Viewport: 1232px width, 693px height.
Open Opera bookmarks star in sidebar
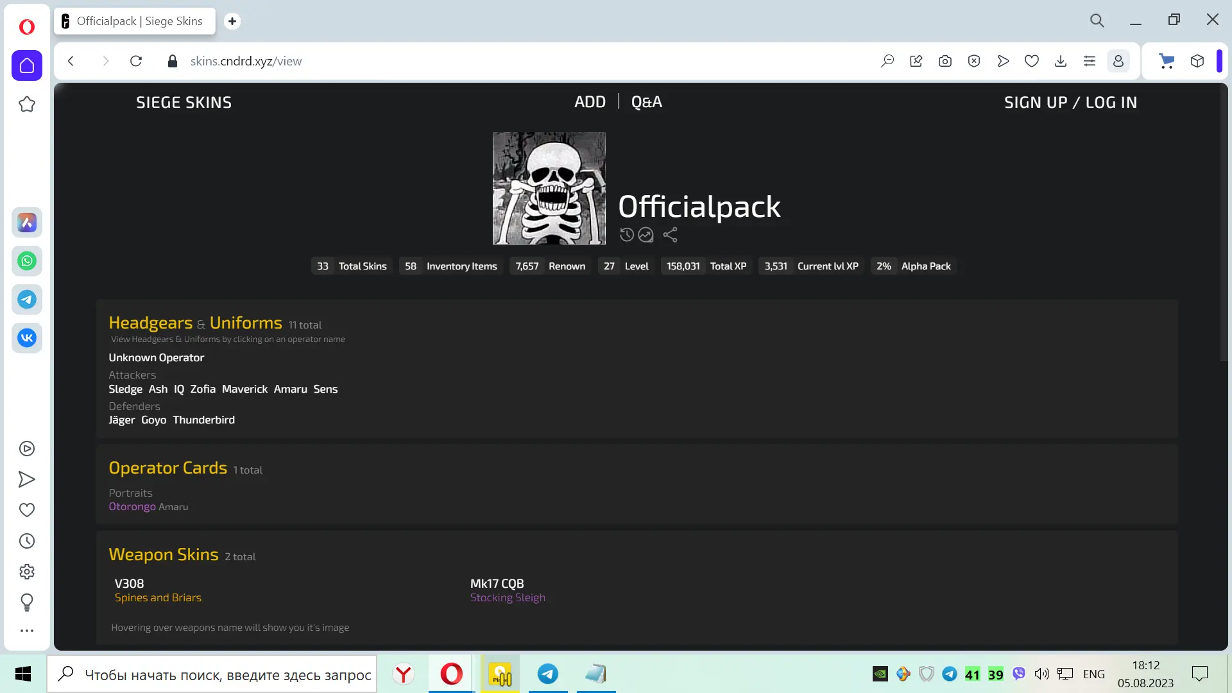pyautogui.click(x=27, y=104)
